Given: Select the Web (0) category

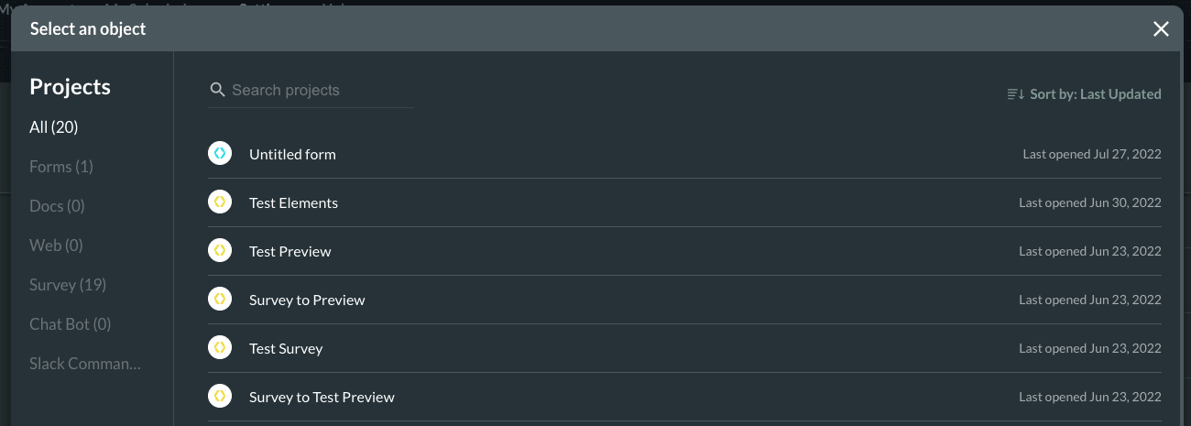Looking at the screenshot, I should point(56,246).
